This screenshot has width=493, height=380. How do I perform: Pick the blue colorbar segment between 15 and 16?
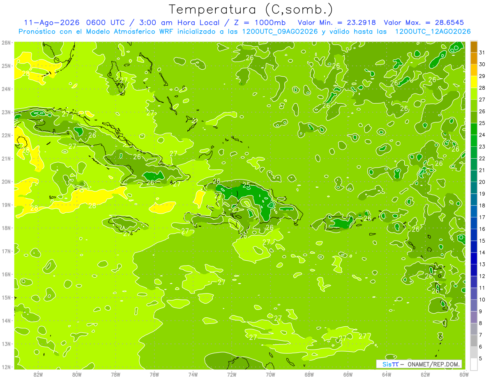pos(474,234)
